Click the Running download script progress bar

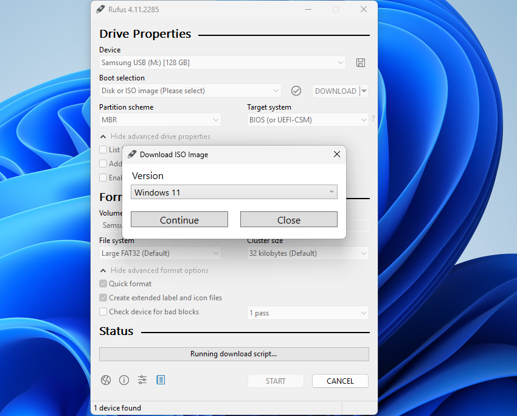click(234, 354)
